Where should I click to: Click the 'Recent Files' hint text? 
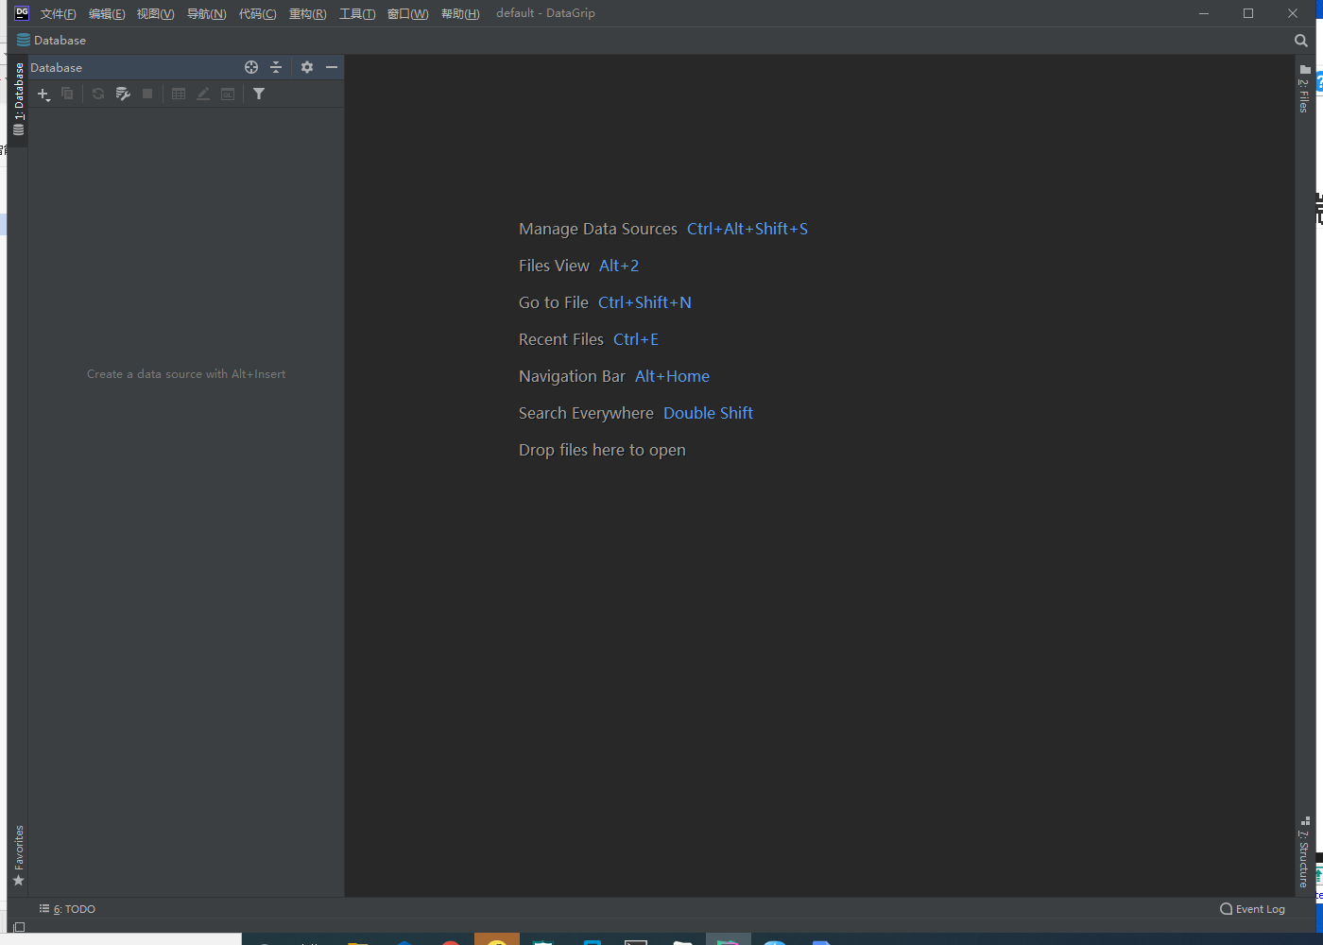click(x=561, y=339)
